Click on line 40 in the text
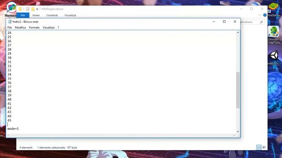Image resolution: width=282 pixels, height=158 pixels. [x=9, y=100]
